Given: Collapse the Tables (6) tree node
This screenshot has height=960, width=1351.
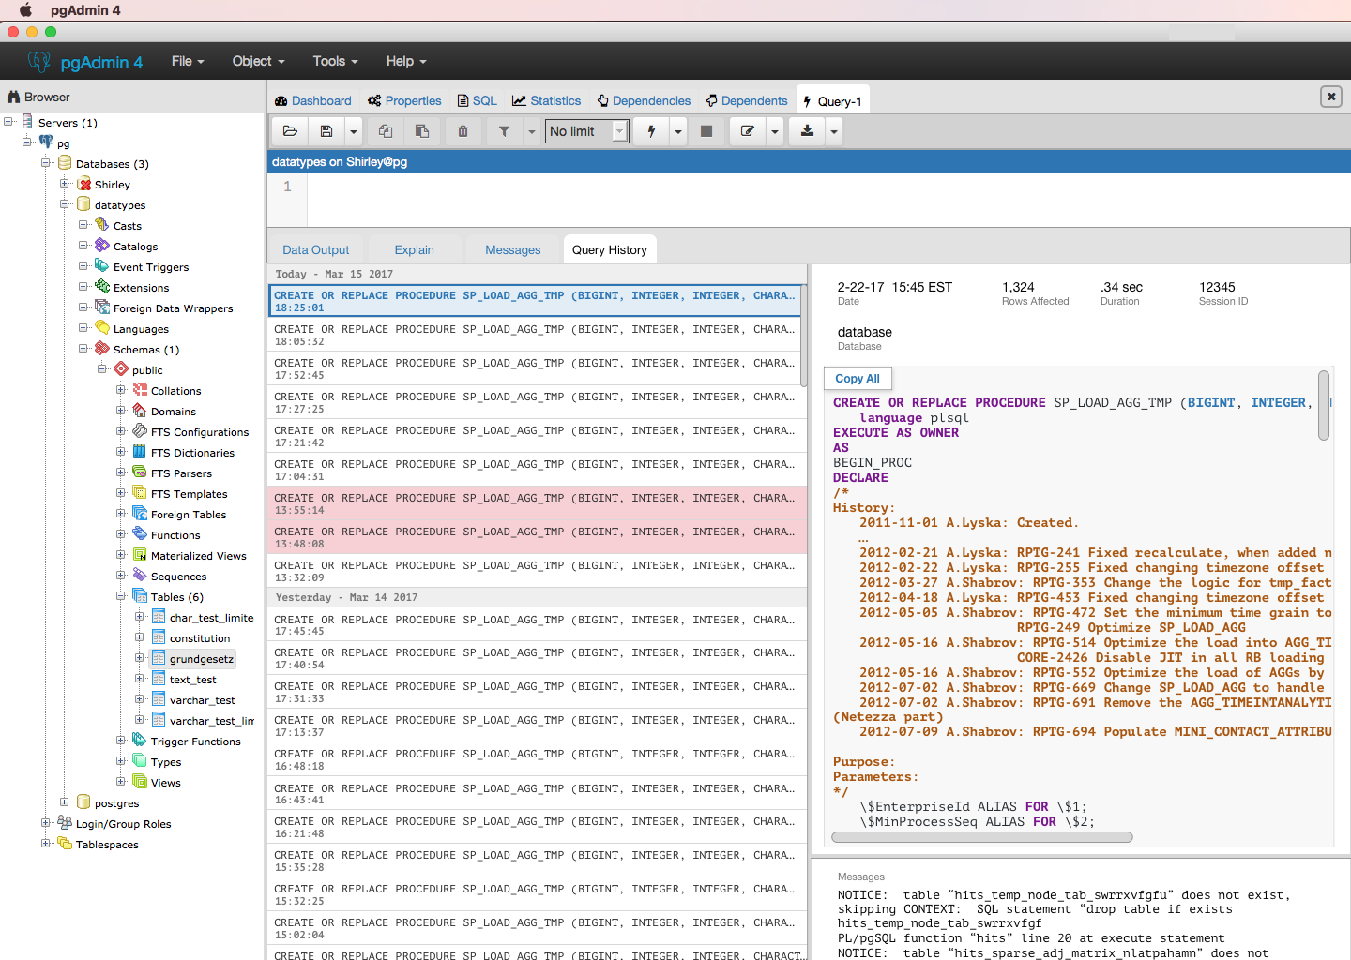Looking at the screenshot, I should pyautogui.click(x=121, y=596).
